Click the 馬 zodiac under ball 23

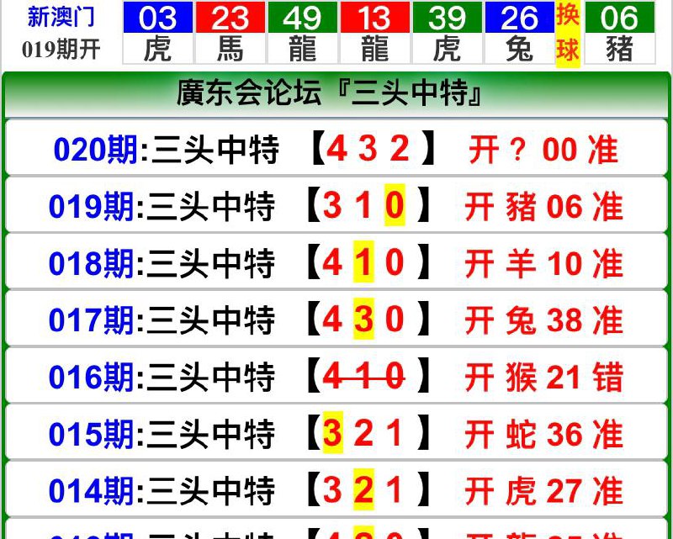(x=230, y=49)
